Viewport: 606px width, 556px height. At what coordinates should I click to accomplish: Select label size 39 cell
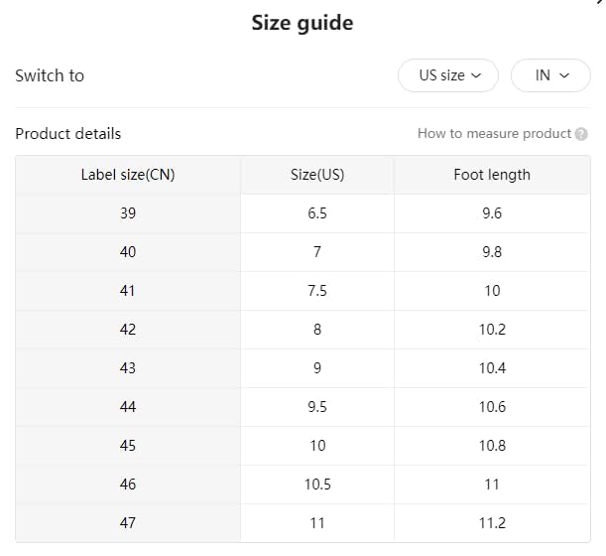click(x=128, y=213)
